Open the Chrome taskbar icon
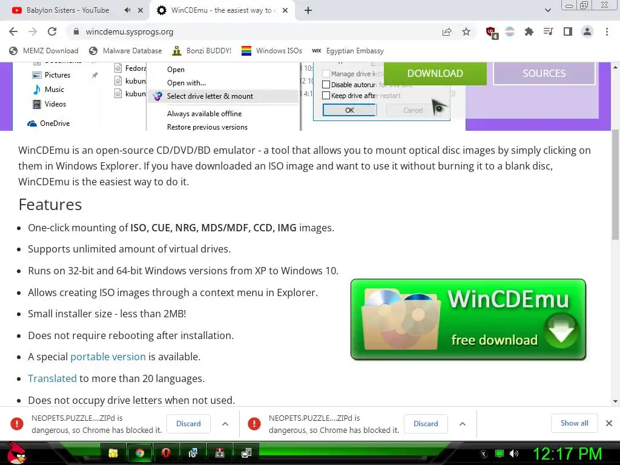The height and width of the screenshot is (465, 620). [140, 453]
